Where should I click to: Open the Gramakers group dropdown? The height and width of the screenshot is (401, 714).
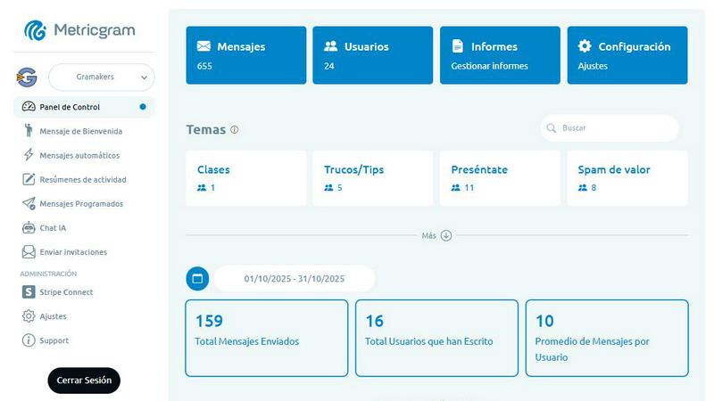click(x=101, y=78)
